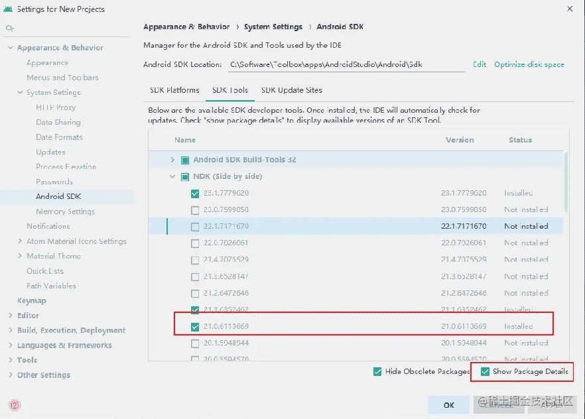This screenshot has height=419, width=585.
Task: Click the Optimize disk space link
Action: [x=529, y=64]
